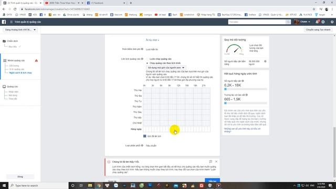Click the Đóng button in the sidebar
This screenshot has width=336, height=189.
pos(20,177)
